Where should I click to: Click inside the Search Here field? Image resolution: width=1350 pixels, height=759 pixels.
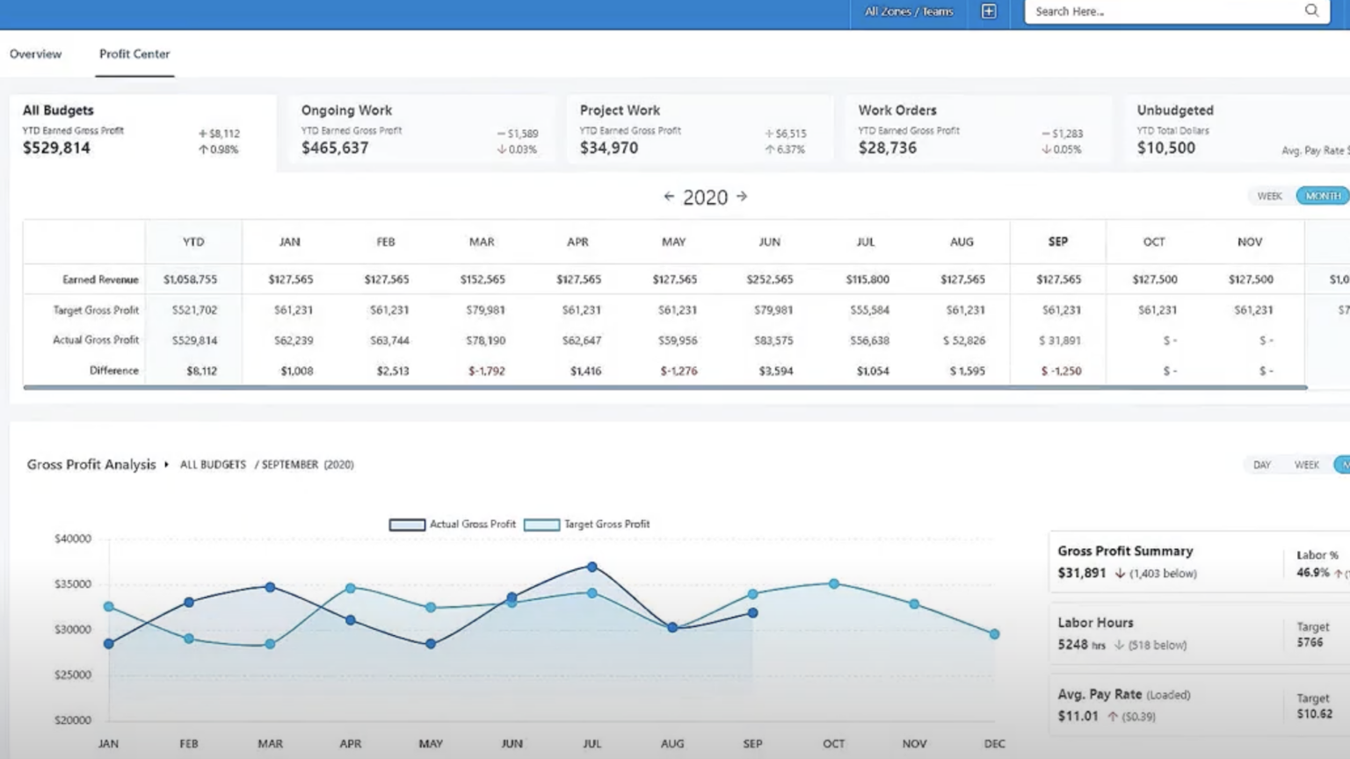coord(1143,11)
